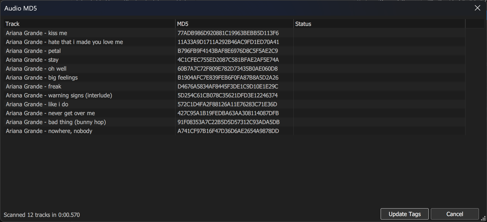Select track 'warning signs (interlude)'
Screen dimensions: 487x222
coord(59,95)
